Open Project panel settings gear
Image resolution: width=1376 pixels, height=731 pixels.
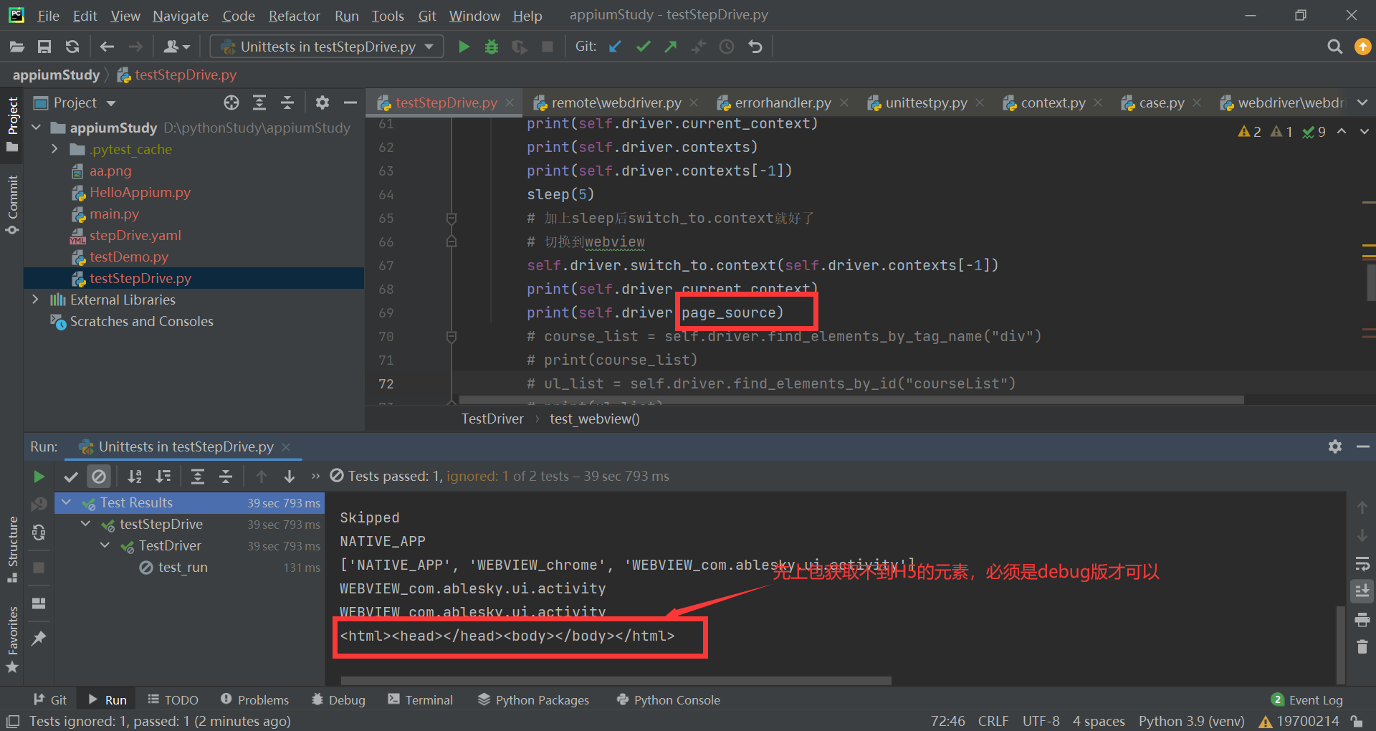click(x=322, y=102)
